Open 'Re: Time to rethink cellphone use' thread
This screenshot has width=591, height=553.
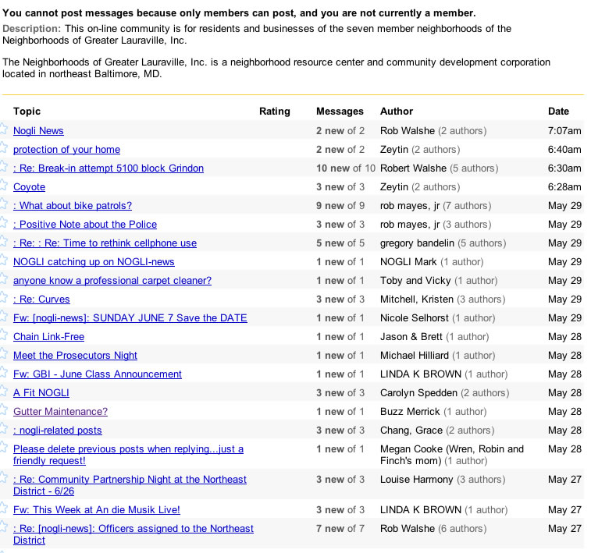105,243
